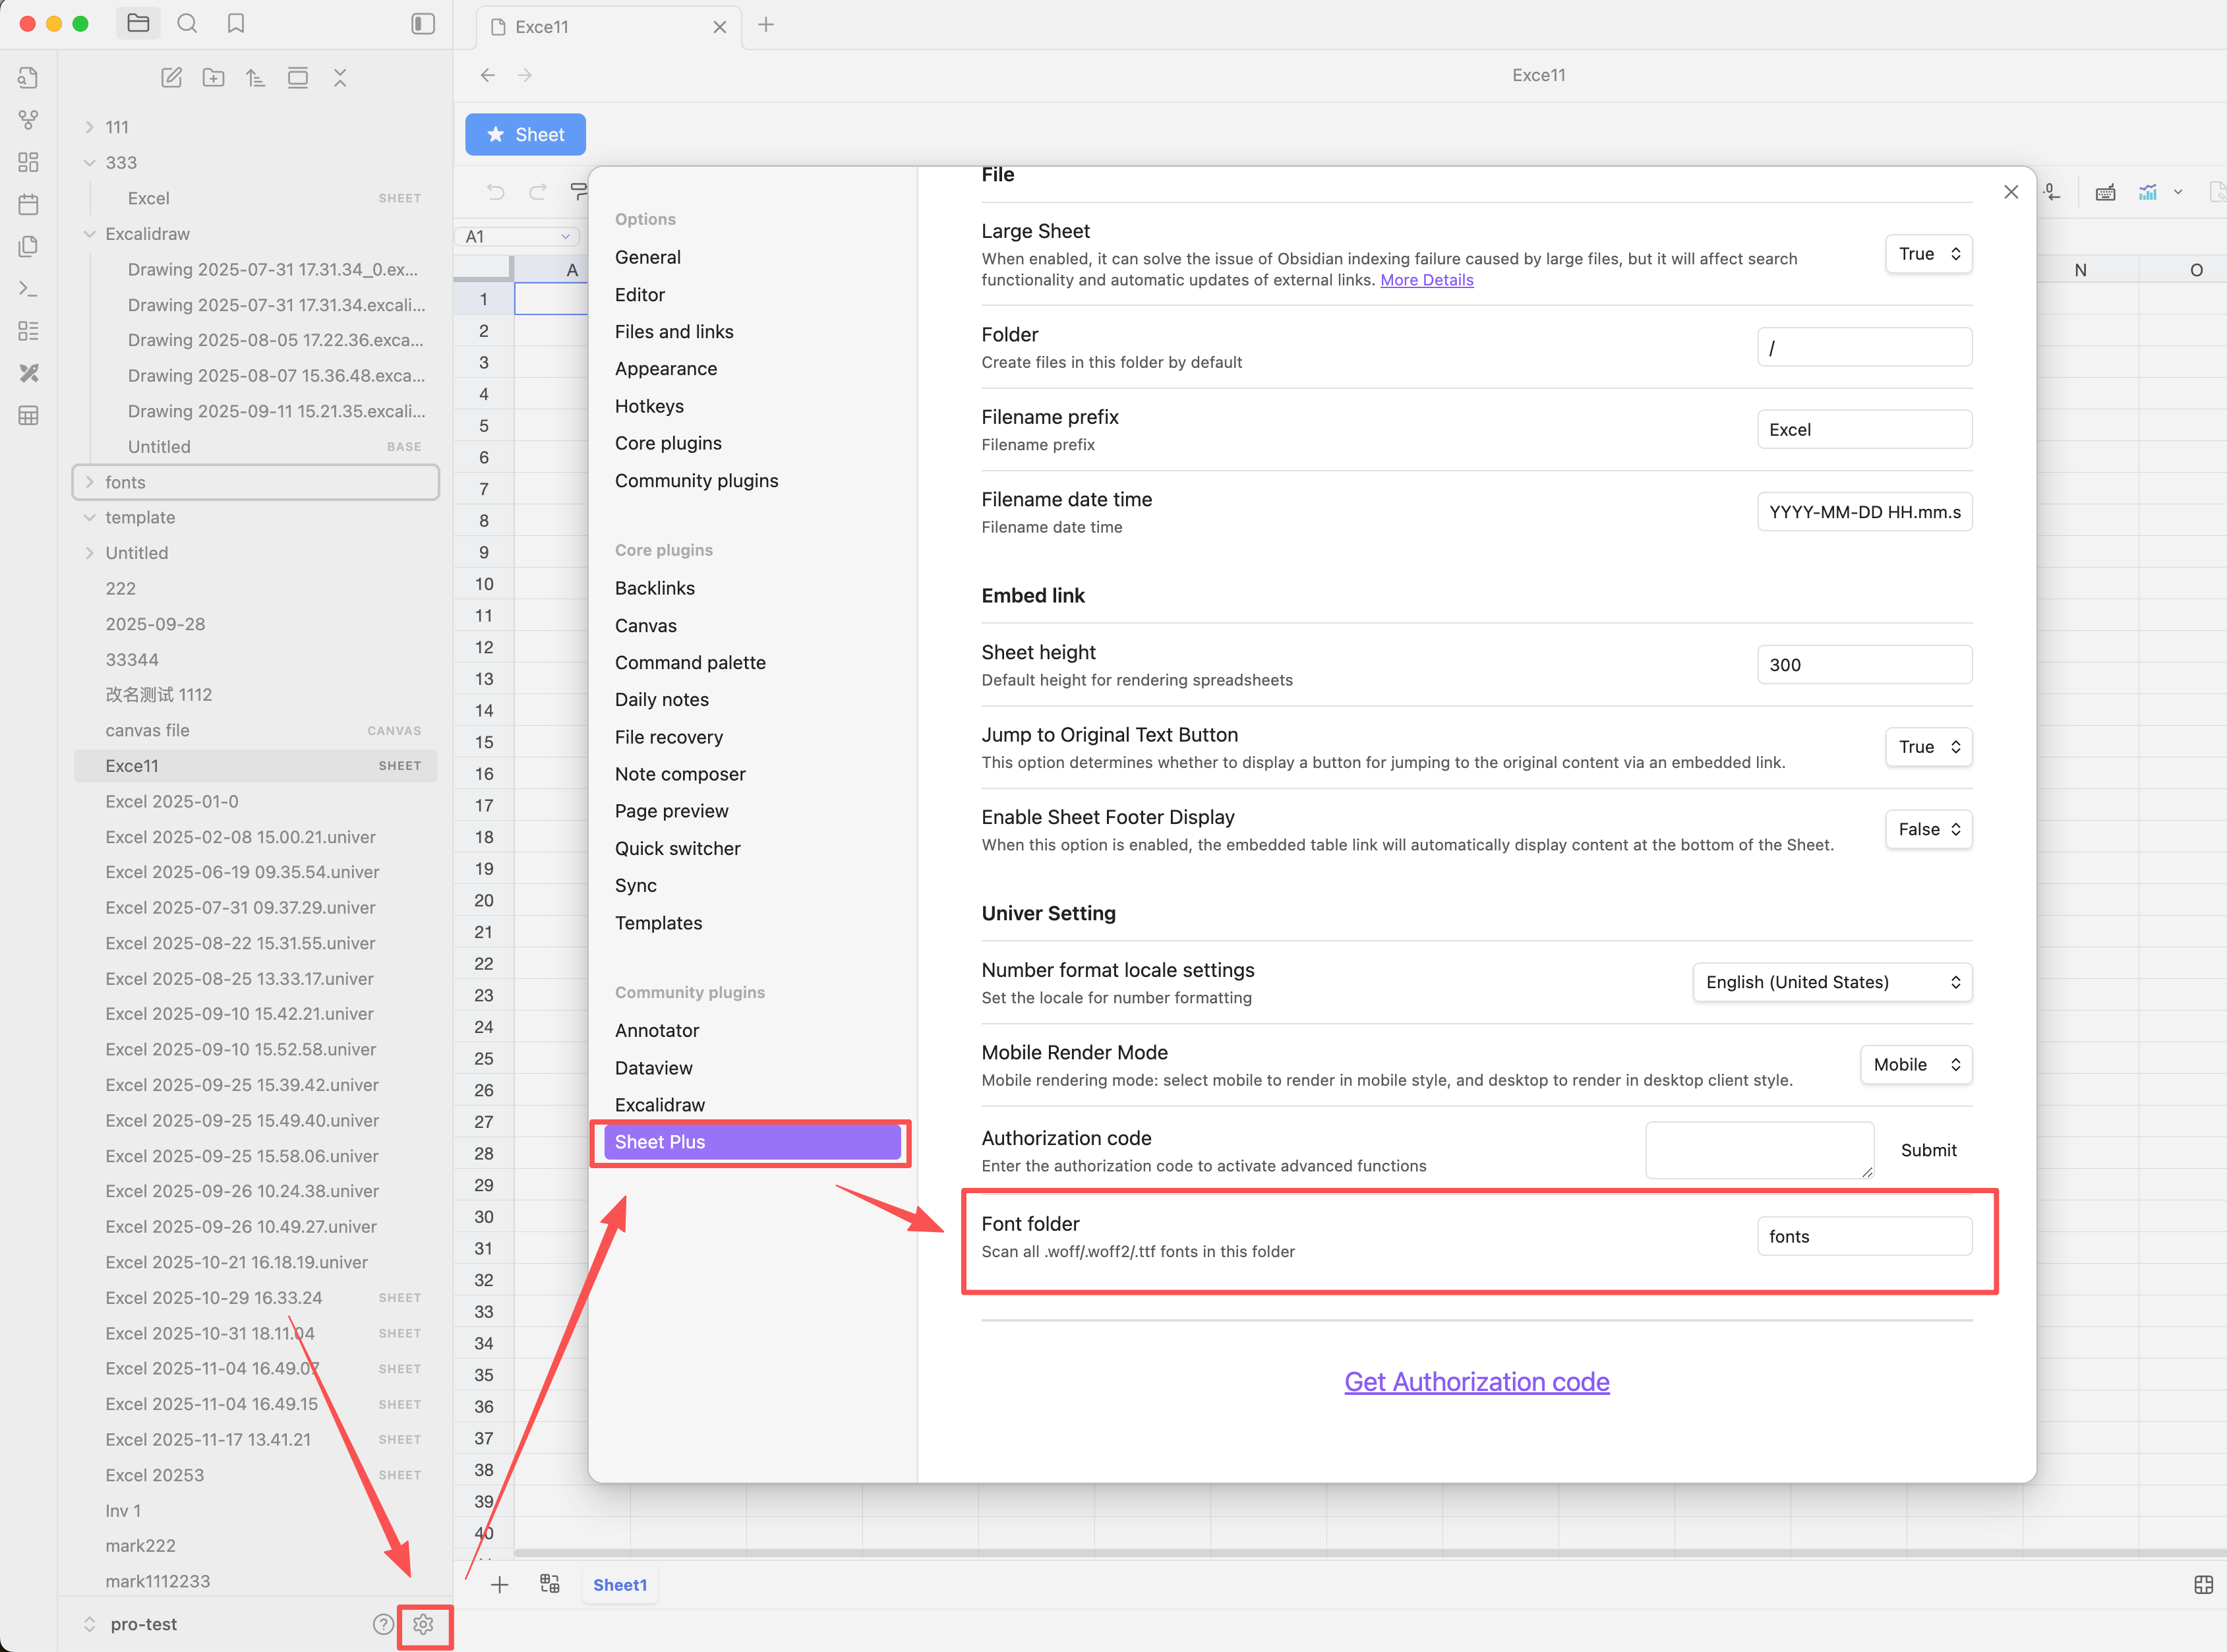Switch Enable Sheet Footer Display from False
This screenshot has width=2227, height=1652.
pyautogui.click(x=1928, y=829)
